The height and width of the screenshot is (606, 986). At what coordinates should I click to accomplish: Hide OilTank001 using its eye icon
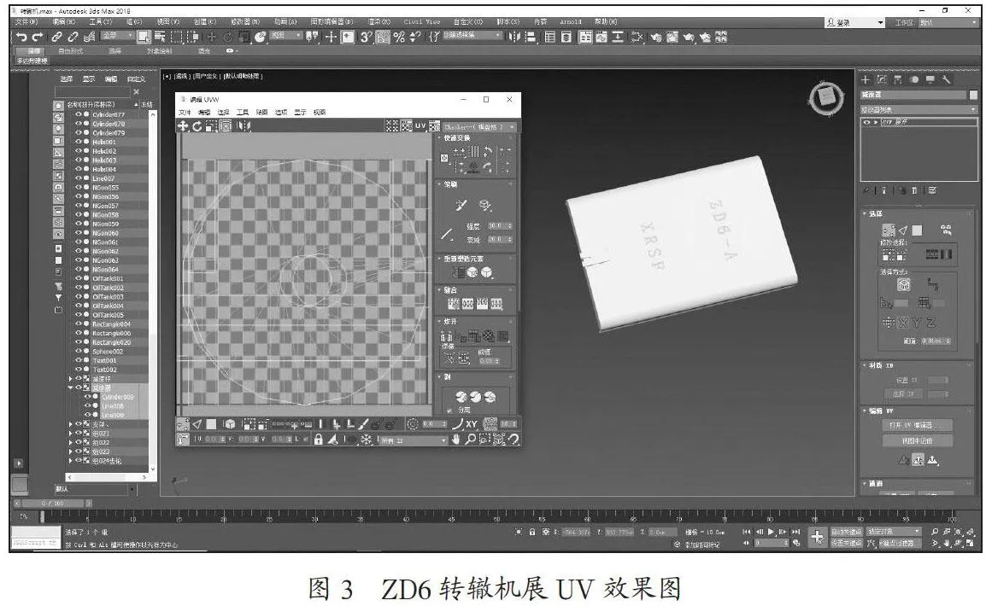coord(79,279)
